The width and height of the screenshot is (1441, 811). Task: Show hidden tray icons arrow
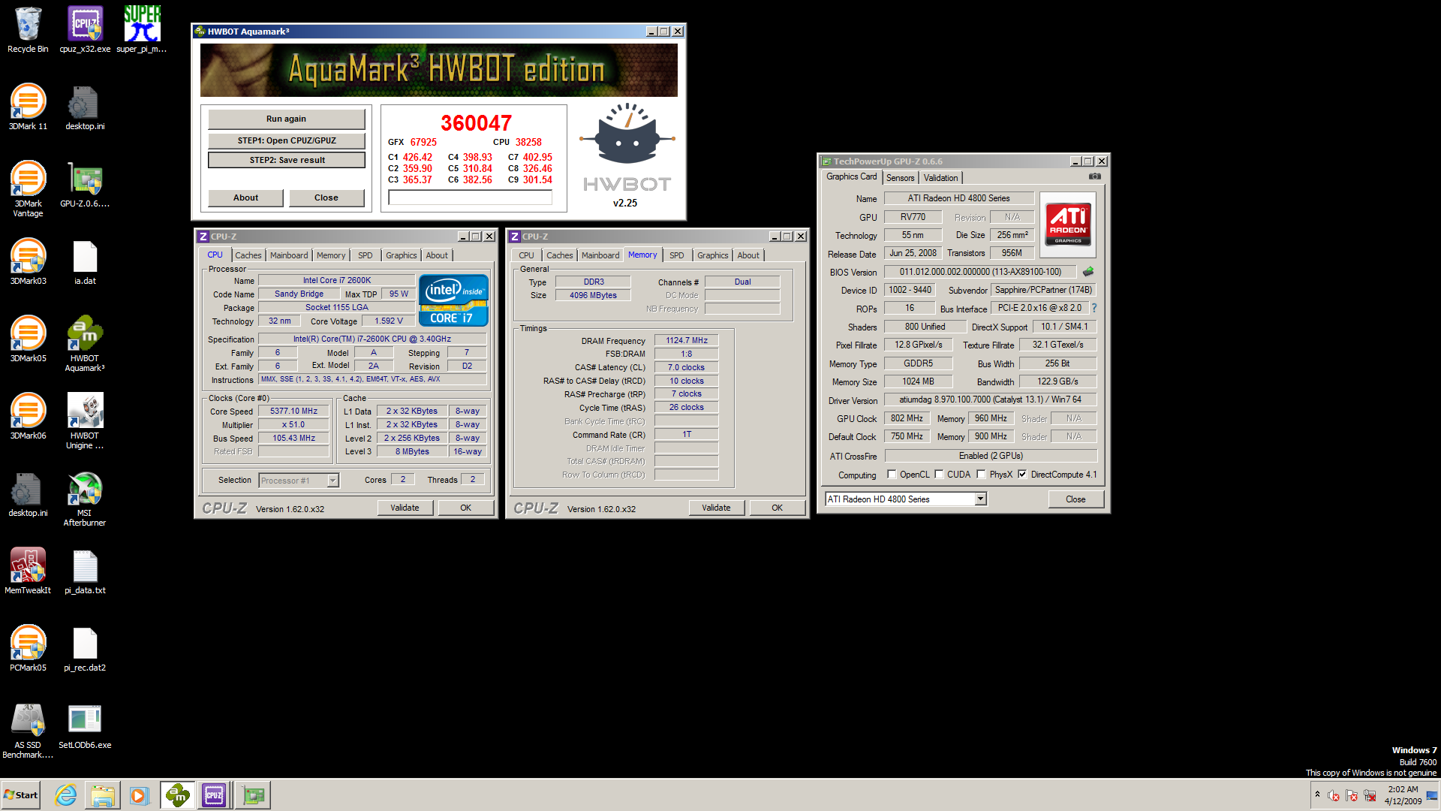click(x=1317, y=794)
